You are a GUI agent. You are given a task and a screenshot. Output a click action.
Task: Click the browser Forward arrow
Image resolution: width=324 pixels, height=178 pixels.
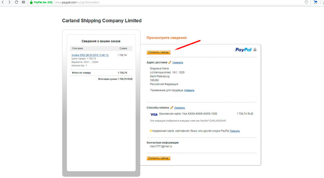9,2
